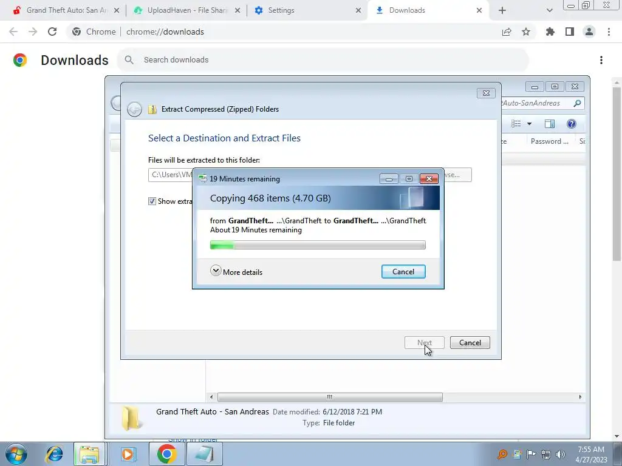
Task: Click the new tab plus button
Action: point(502,11)
